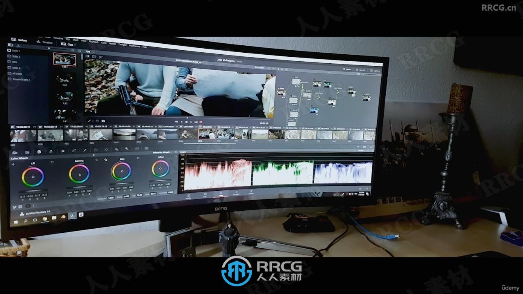Image resolution: width=523 pixels, height=294 pixels.
Task: Click the Pivot value field
Action: coord(126,196)
